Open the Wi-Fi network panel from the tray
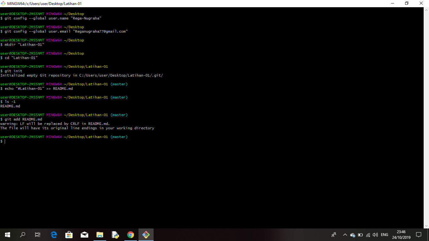 [x=367, y=234]
